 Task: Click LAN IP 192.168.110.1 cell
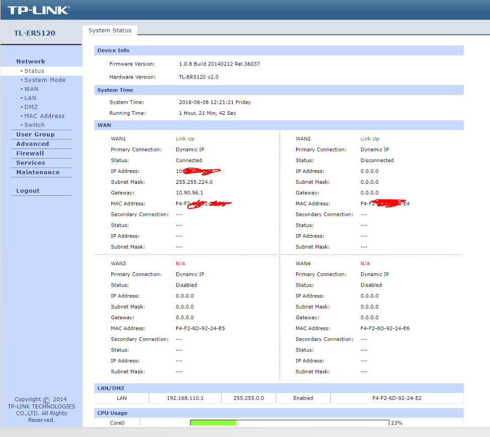[x=185, y=398]
